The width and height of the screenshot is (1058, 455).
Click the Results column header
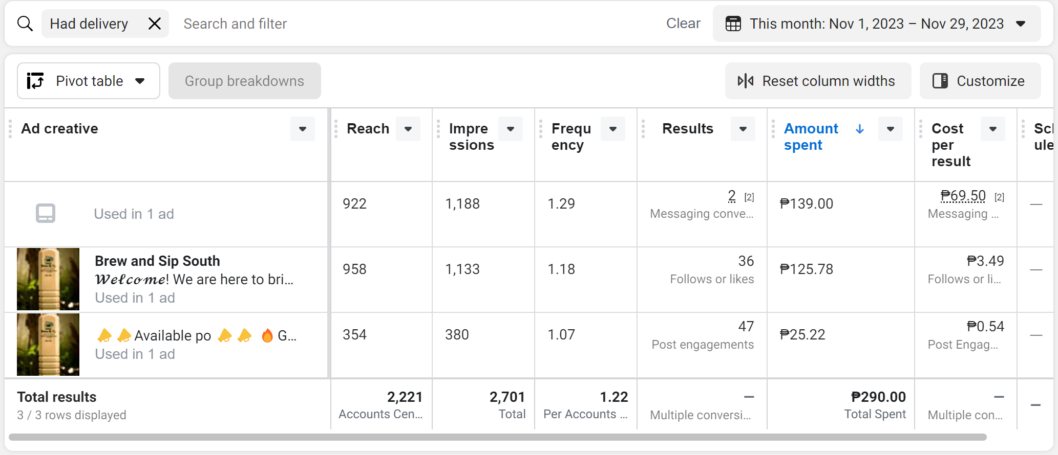[x=687, y=129]
